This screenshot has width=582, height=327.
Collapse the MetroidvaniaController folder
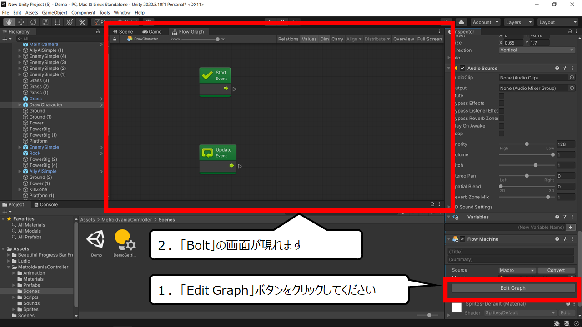point(8,267)
